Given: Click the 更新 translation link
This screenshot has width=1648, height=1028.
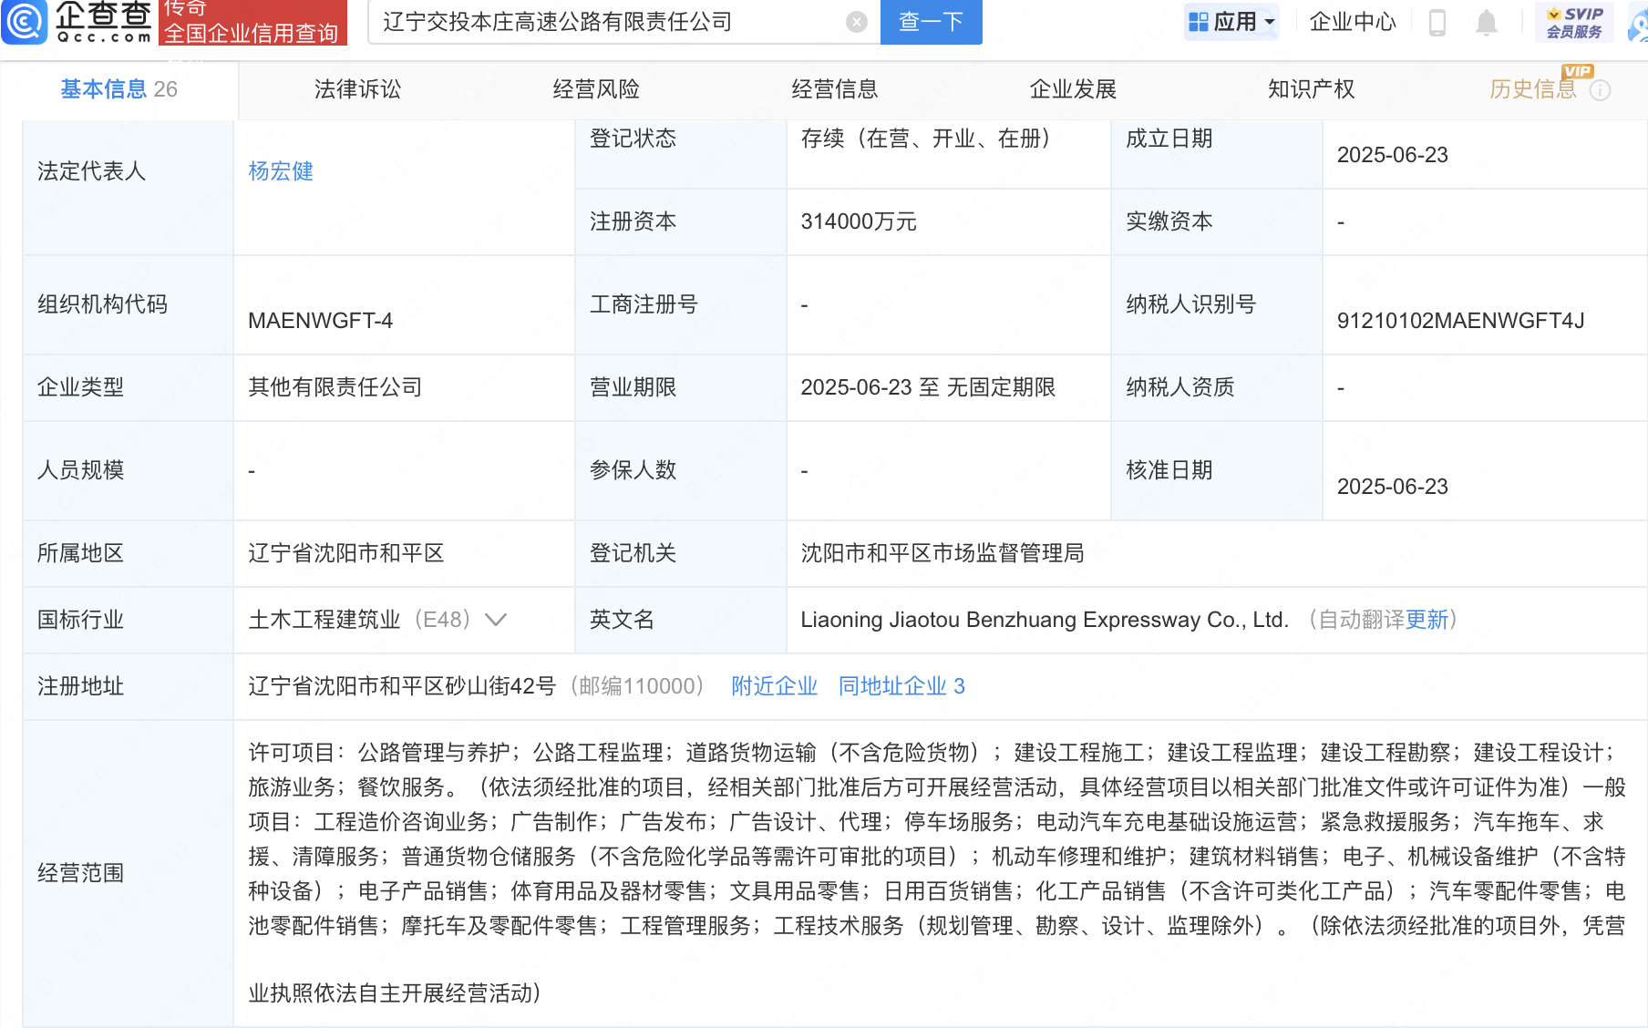Looking at the screenshot, I should point(1427,620).
